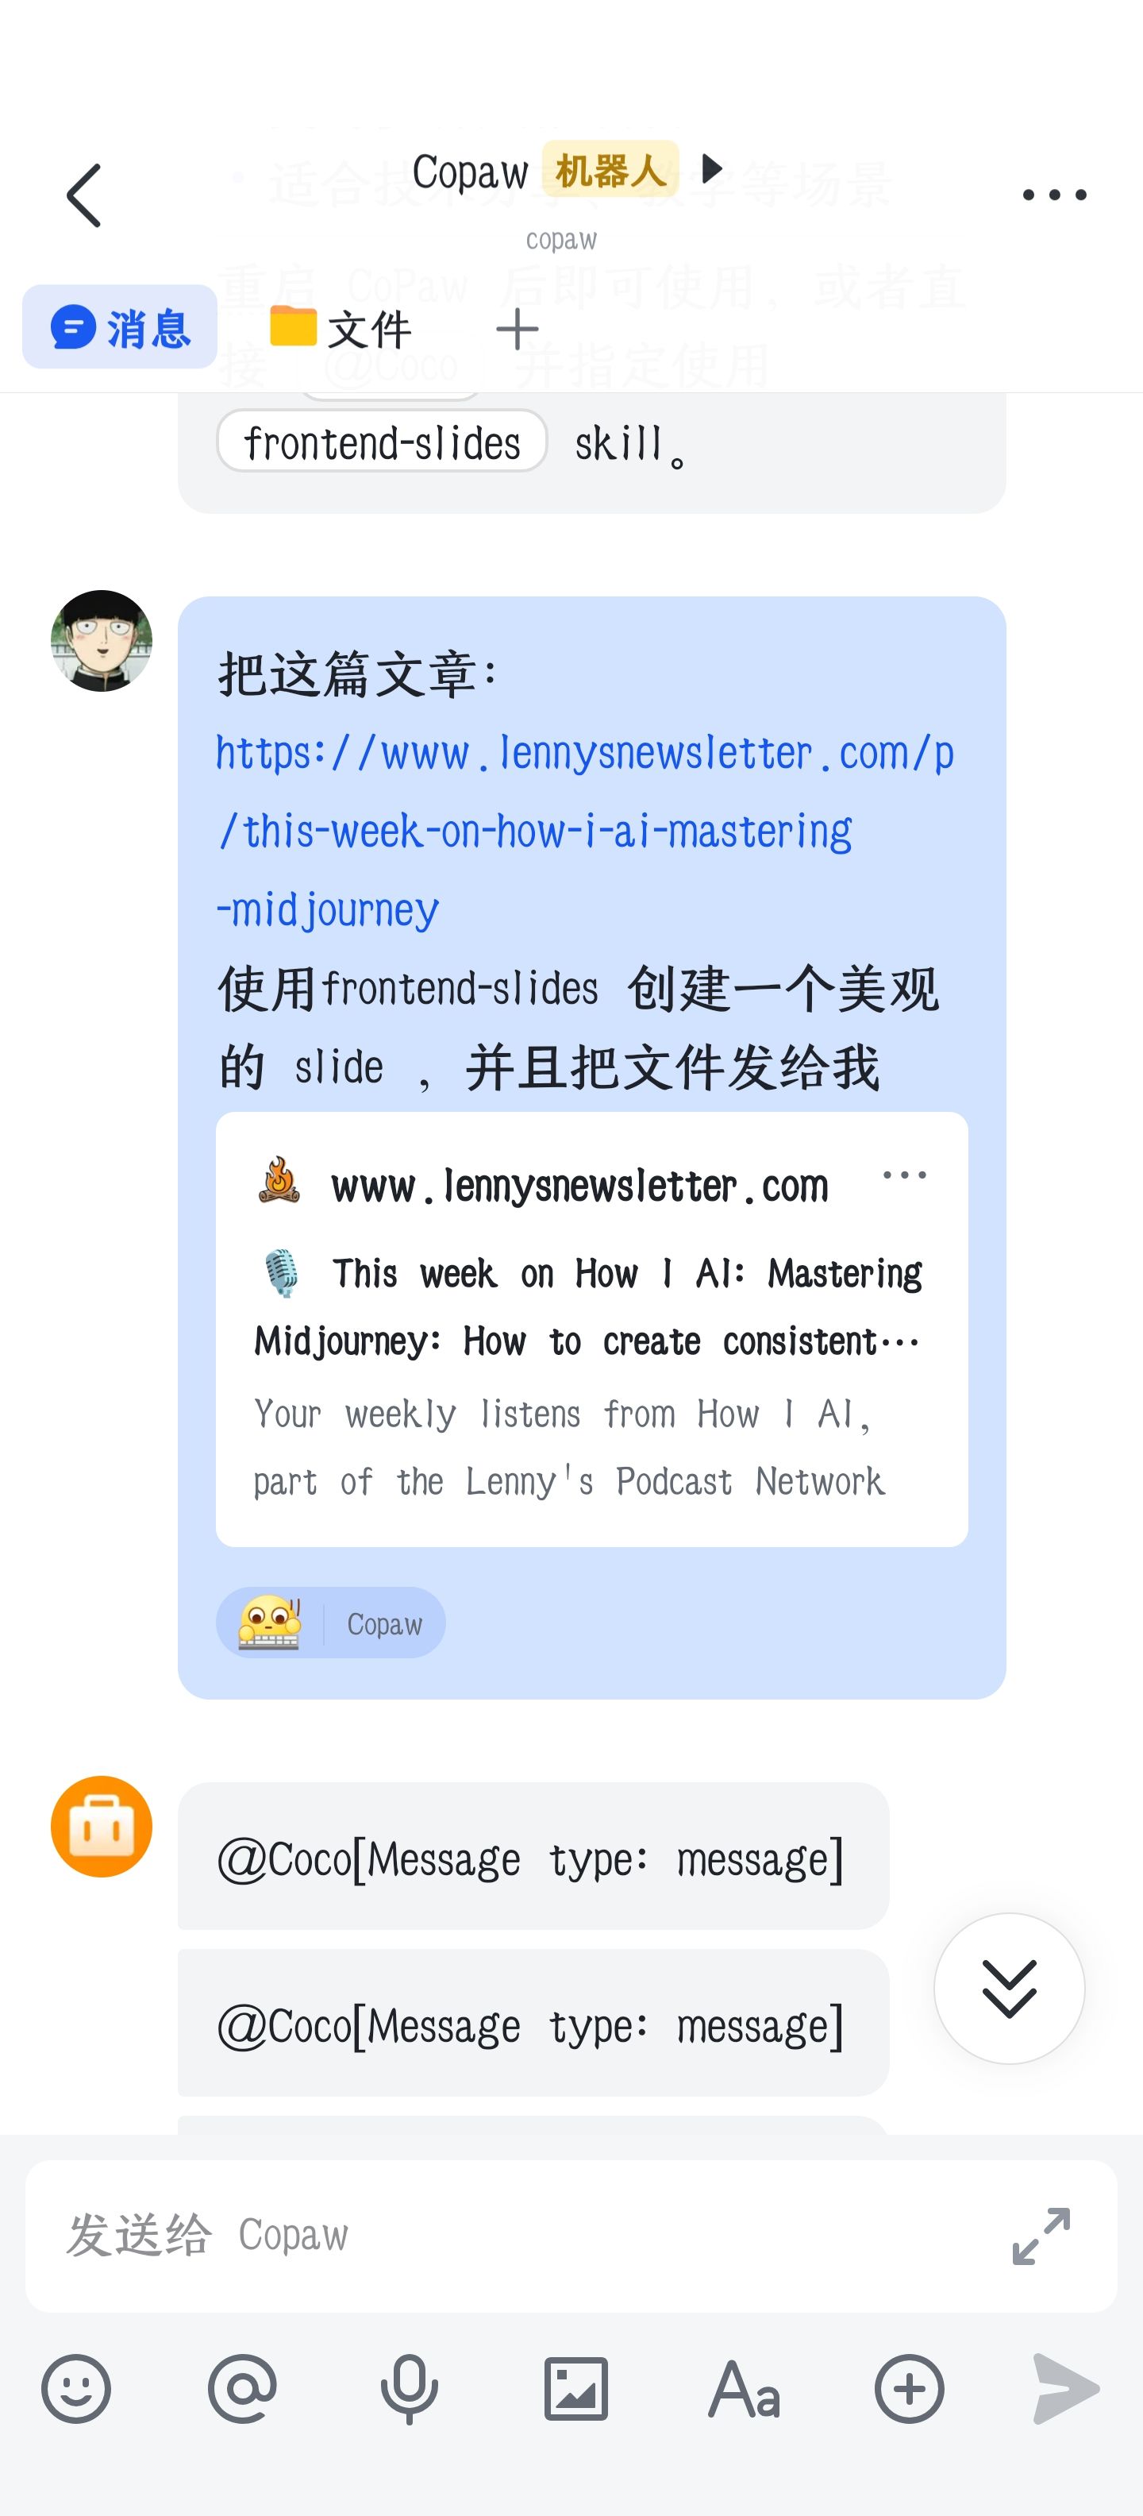
Task: Add a new tab with plus
Action: [x=518, y=329]
